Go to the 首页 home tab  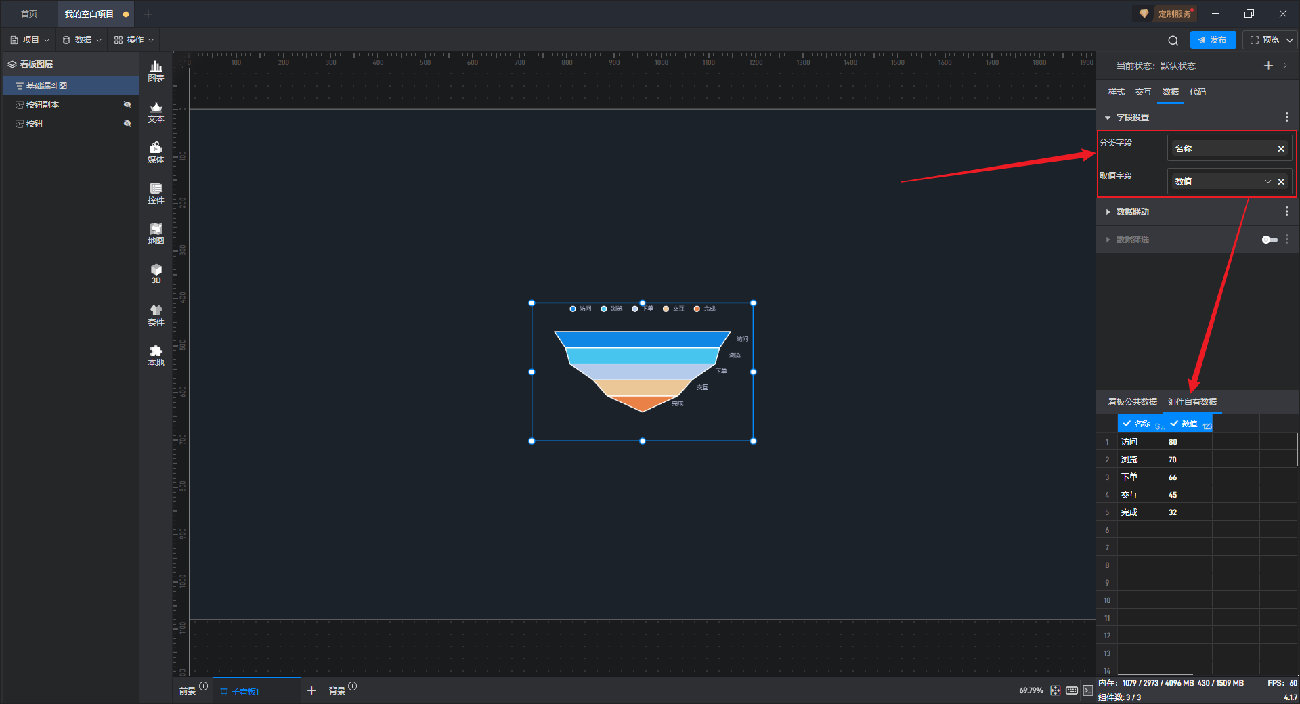click(29, 14)
